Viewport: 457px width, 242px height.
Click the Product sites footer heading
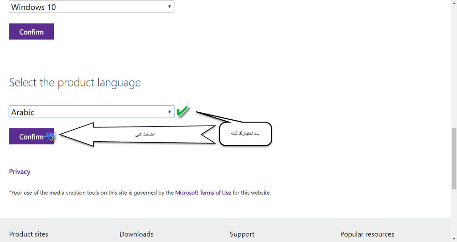(29, 234)
